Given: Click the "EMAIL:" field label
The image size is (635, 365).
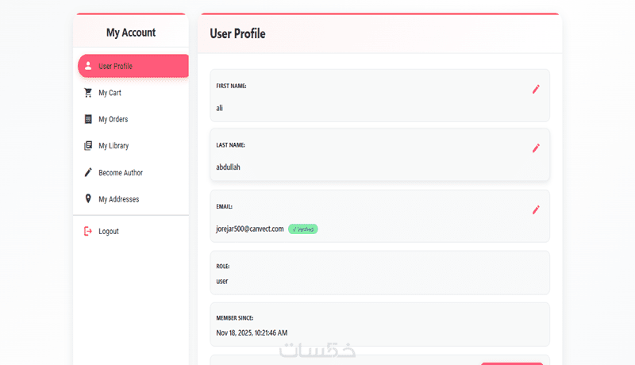Looking at the screenshot, I should point(225,206).
